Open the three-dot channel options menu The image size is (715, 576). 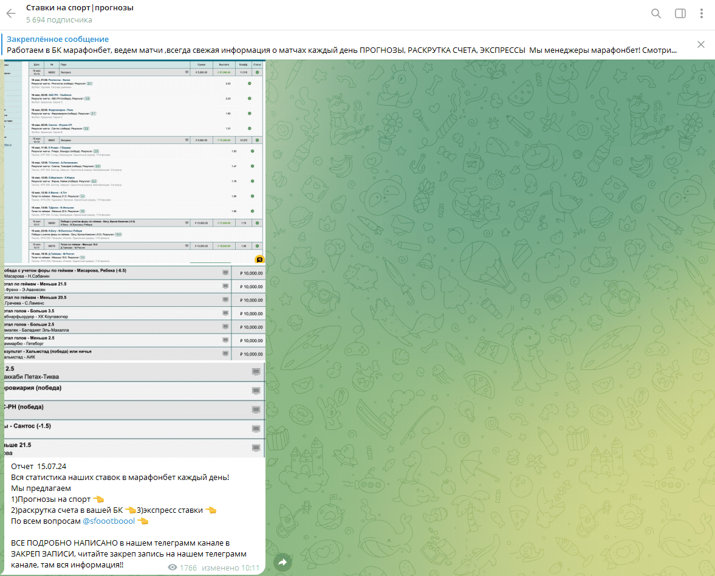[702, 13]
